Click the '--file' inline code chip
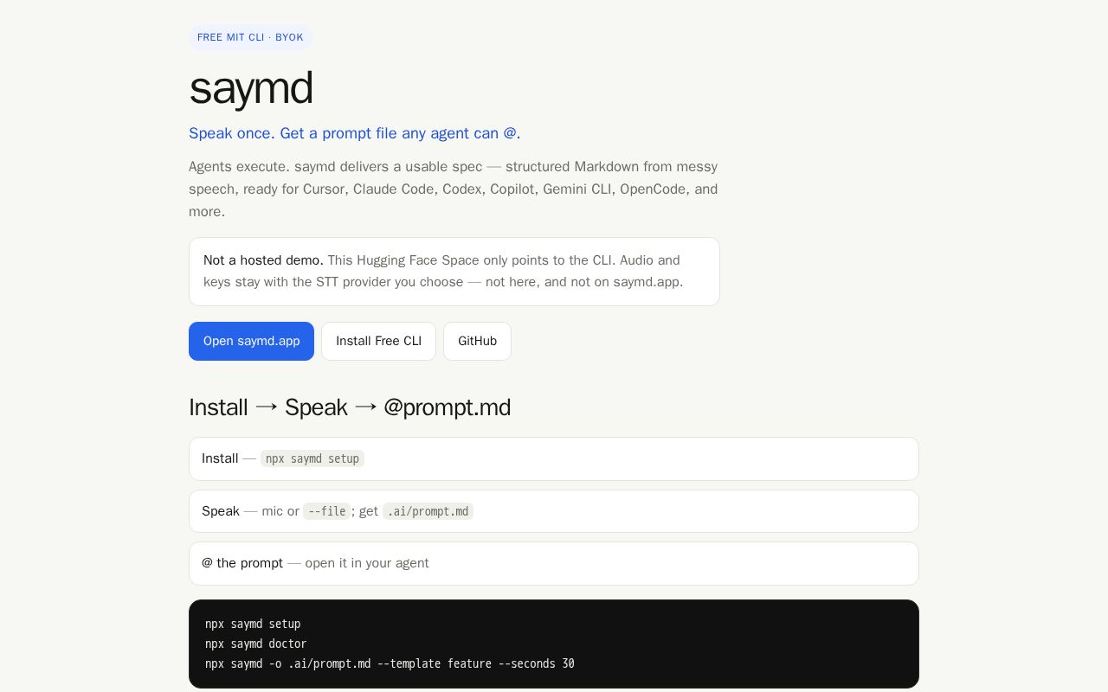Screen dimensions: 1108x692 [326, 511]
